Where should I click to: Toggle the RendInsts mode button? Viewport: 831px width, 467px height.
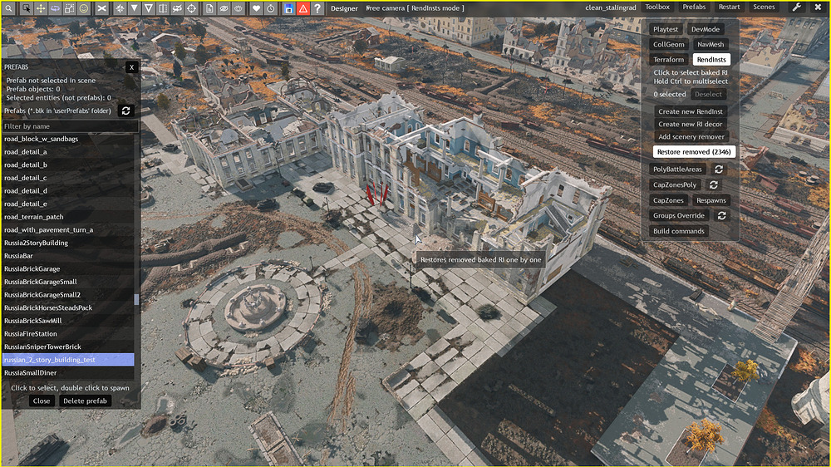click(x=711, y=60)
